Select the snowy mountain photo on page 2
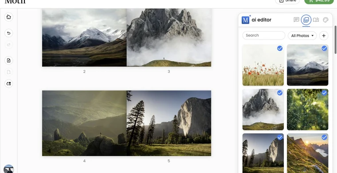This screenshot has width=337, height=173. click(84, 37)
